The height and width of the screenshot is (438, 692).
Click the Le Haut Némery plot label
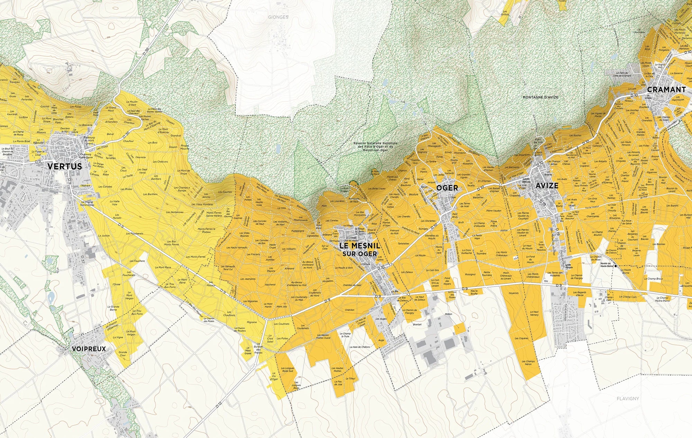coord(534,313)
